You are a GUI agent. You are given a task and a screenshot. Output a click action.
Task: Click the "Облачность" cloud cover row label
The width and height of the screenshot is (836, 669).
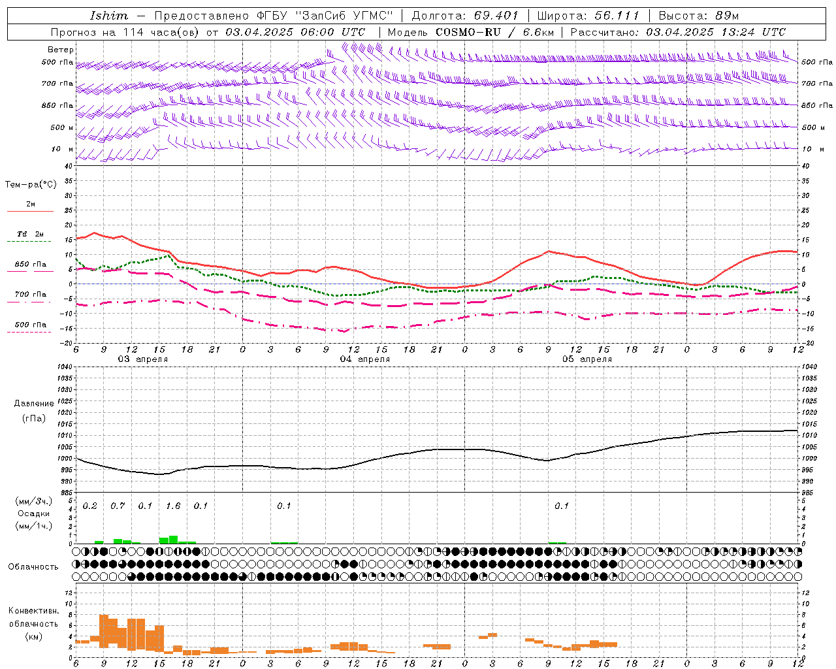click(x=33, y=566)
